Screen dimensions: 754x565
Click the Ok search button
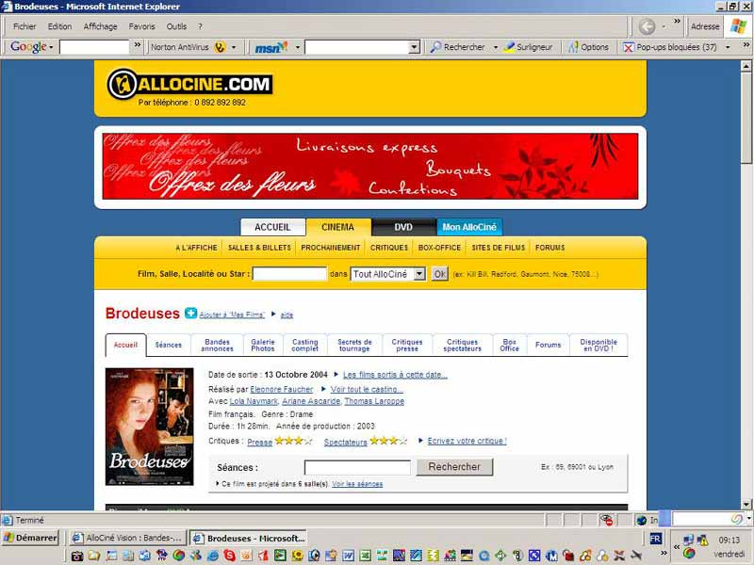click(438, 273)
